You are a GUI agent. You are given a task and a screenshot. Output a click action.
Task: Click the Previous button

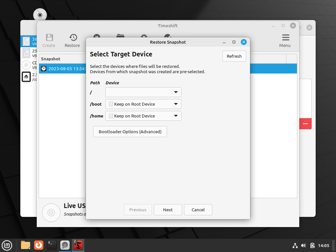pos(137,210)
